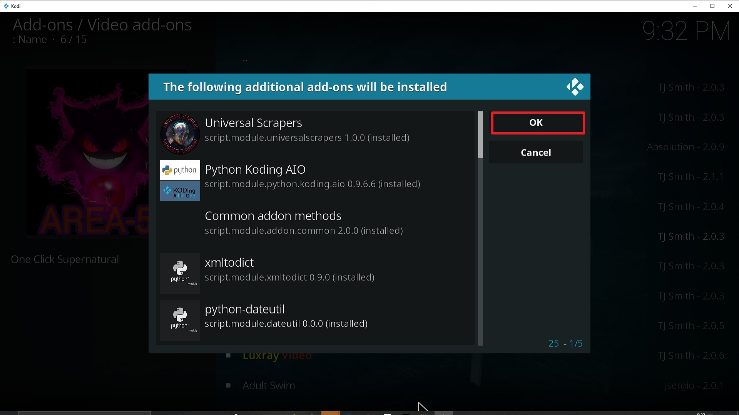Screen dimensions: 739x415
Task: Click the TJ Smith - 2.0.4 version label
Action: [x=691, y=207]
